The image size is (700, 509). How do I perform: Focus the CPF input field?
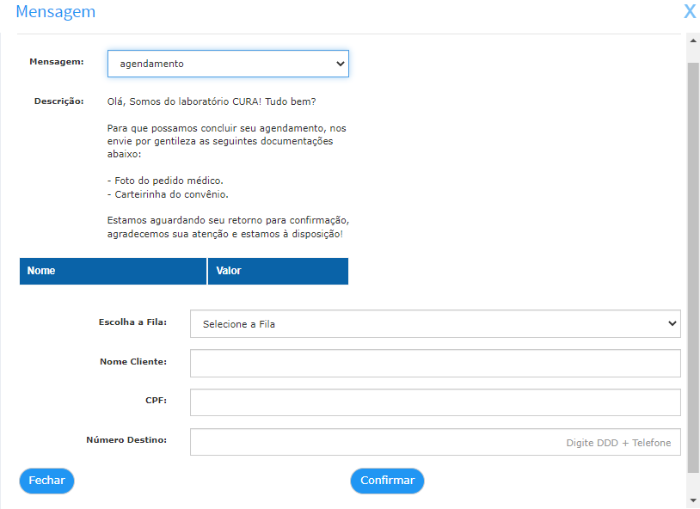(435, 402)
